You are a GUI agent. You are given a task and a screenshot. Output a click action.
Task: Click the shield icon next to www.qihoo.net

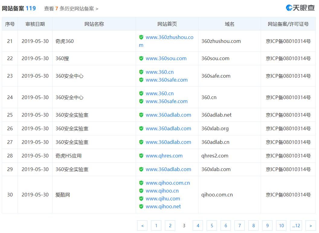point(141,206)
